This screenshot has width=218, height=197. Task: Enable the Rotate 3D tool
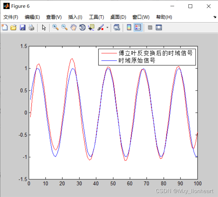pos(82,27)
